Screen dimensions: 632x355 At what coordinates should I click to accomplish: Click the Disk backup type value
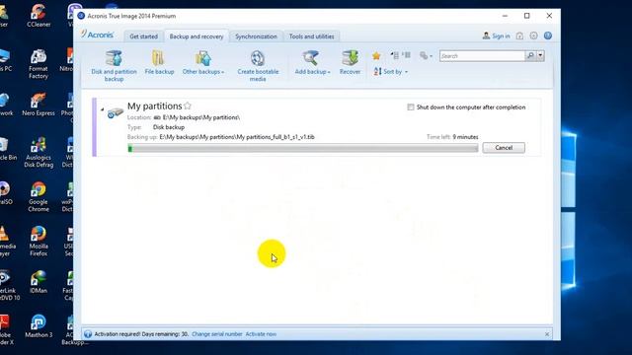click(169, 127)
